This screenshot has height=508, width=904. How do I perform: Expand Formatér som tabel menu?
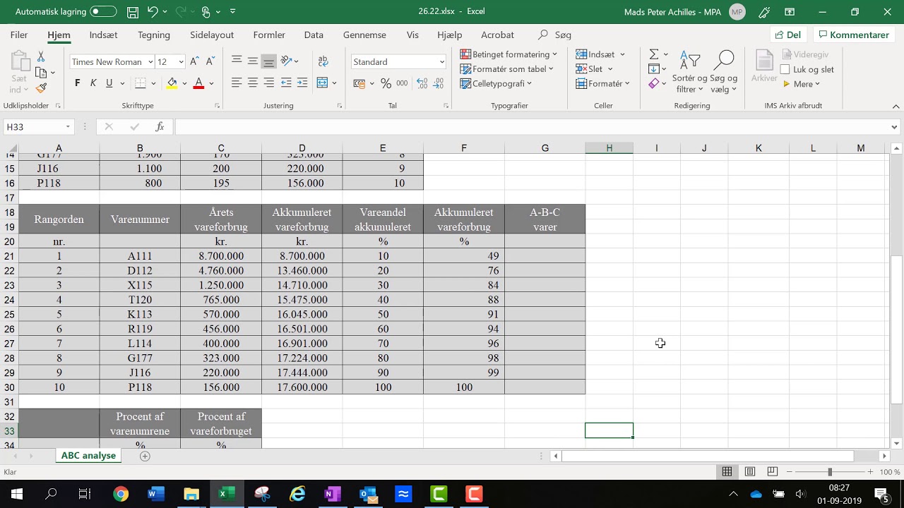click(x=507, y=69)
